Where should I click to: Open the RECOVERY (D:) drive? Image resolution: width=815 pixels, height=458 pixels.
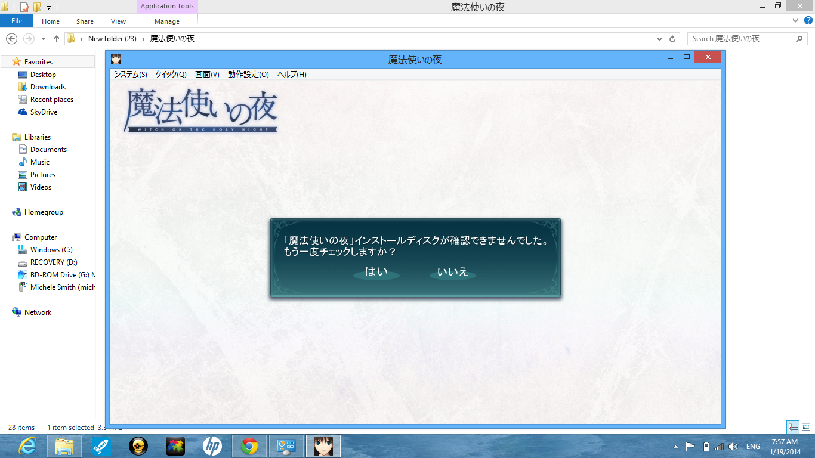pyautogui.click(x=54, y=262)
